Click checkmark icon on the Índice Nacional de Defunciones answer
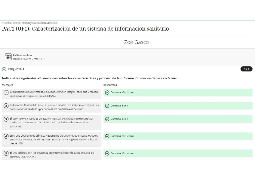 coord(107,136)
